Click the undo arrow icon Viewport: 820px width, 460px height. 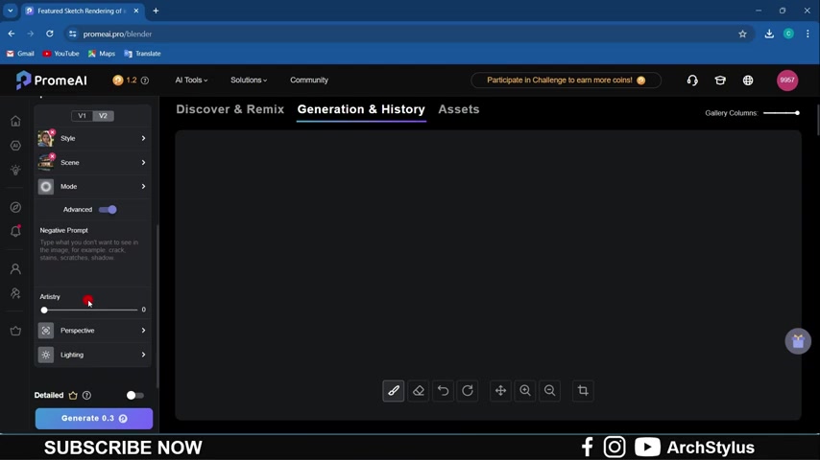click(x=444, y=391)
